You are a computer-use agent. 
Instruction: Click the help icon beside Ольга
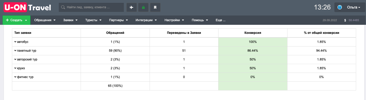pos(340,7)
